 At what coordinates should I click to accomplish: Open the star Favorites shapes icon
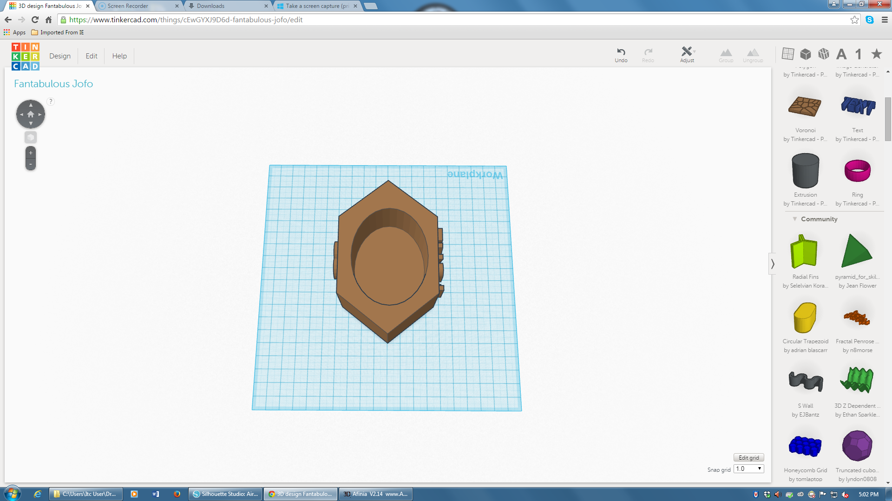(877, 54)
